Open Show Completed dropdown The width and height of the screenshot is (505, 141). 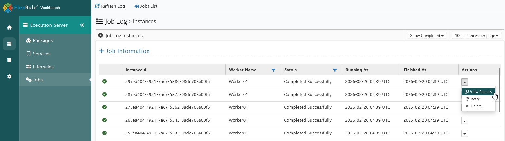(x=427, y=35)
